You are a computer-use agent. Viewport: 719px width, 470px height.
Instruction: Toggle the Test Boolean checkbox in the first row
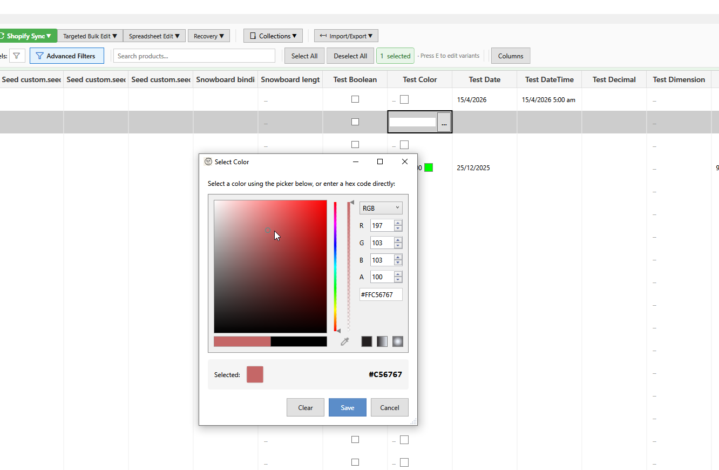(x=355, y=99)
